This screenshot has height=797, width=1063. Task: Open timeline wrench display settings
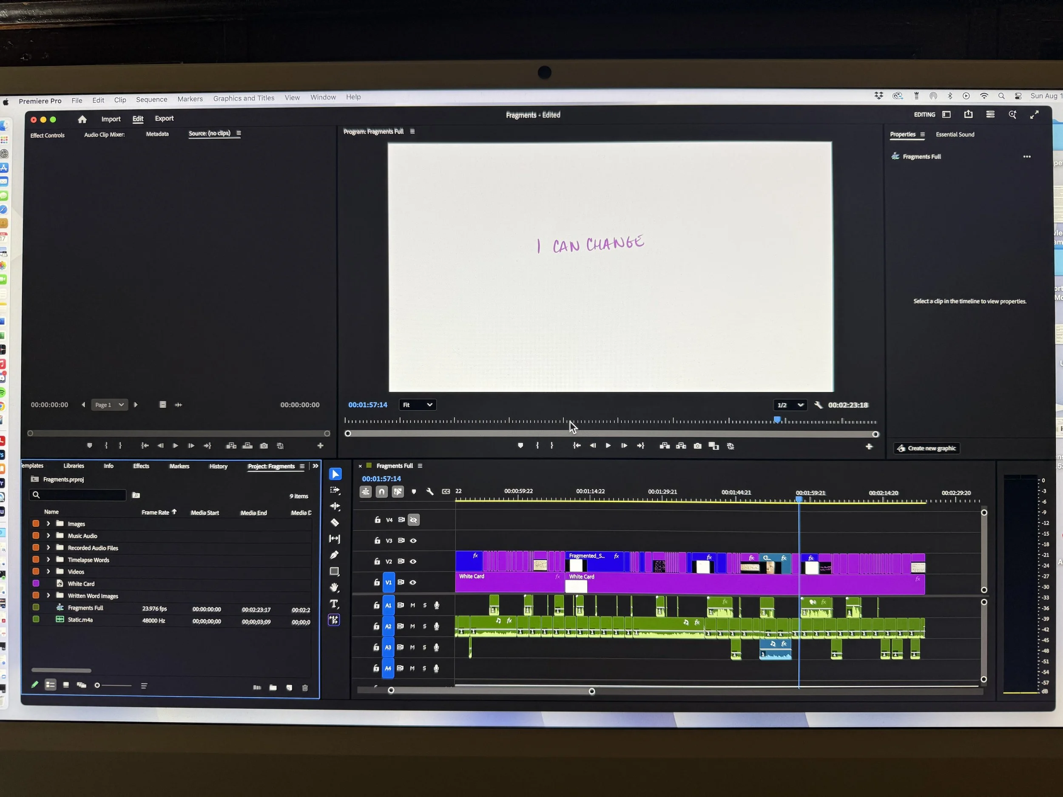pos(429,491)
